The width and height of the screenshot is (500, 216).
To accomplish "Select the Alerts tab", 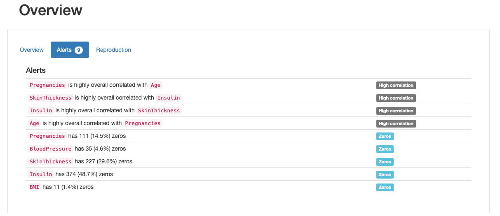I will 64,50.
